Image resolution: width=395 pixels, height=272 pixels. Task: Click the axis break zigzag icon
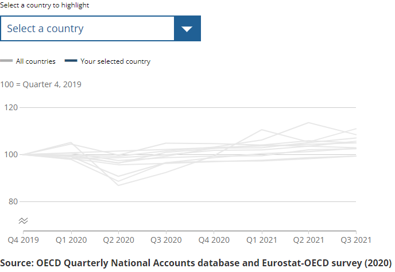(23, 220)
